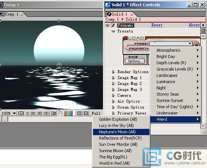The width and height of the screenshot is (207, 168).
Task: Open the Save Options button
Action: (x=135, y=61)
